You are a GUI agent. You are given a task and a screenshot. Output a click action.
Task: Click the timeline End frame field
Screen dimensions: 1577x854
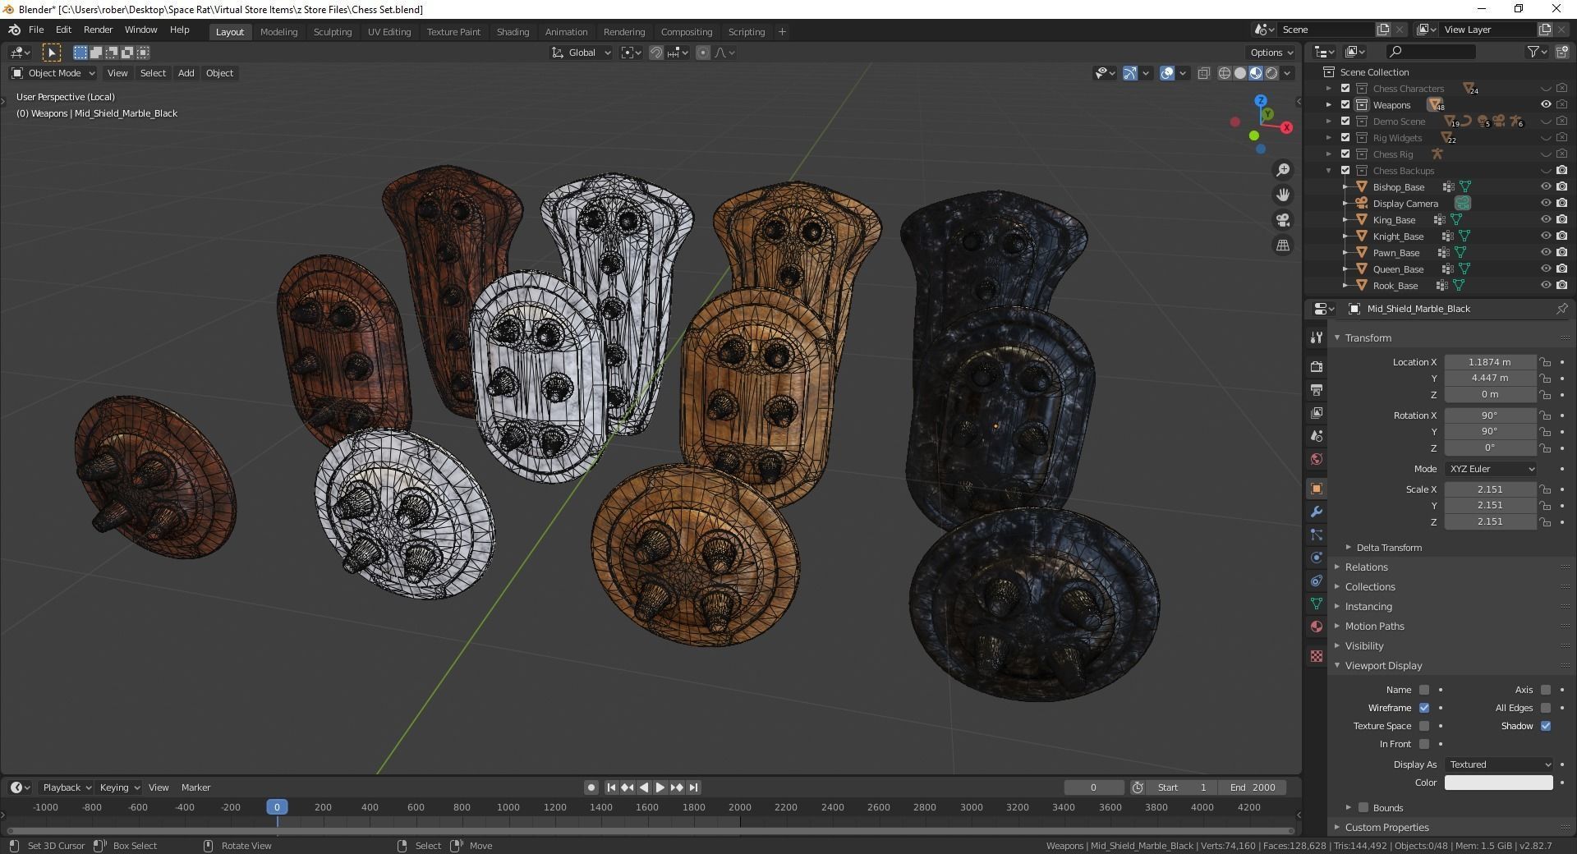pos(1253,787)
